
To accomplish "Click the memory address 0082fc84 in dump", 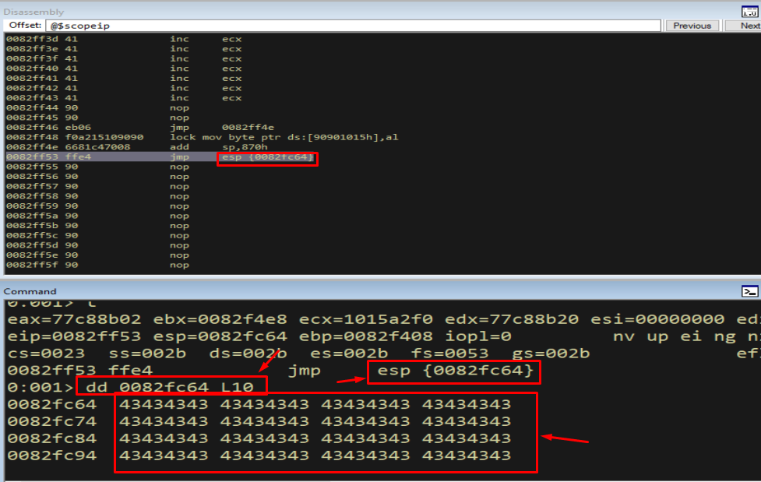I will pos(52,438).
